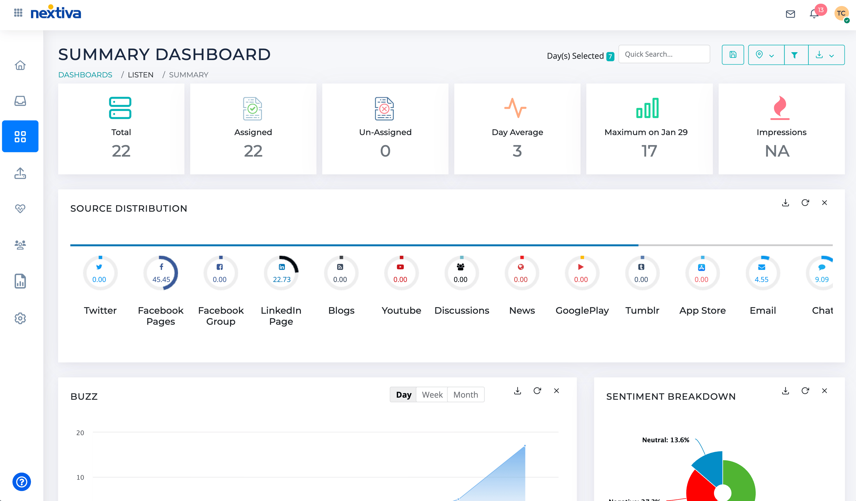
Task: Expand the download export dropdown in toolbar
Action: click(x=826, y=55)
